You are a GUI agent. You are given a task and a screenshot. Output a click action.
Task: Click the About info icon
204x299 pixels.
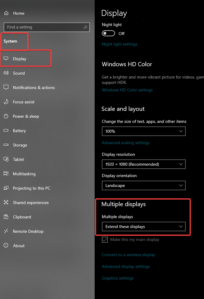pos(6,245)
